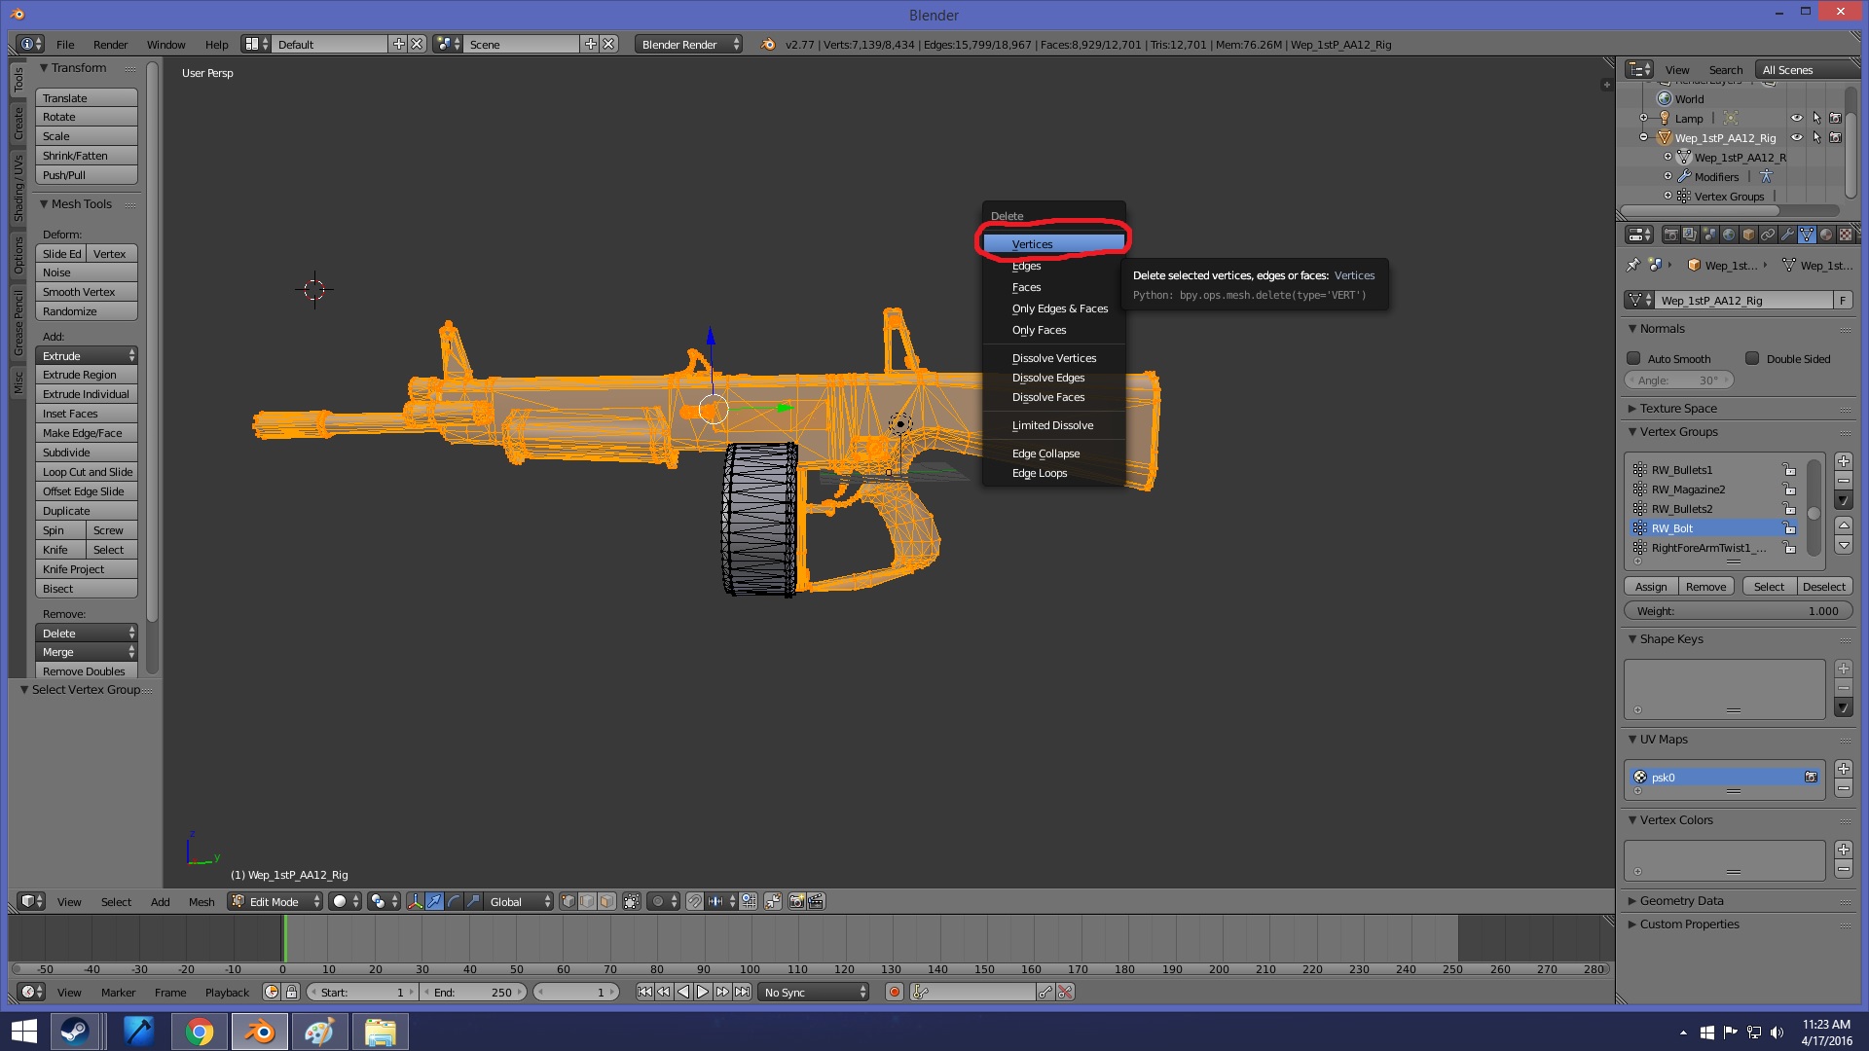Click the record auto-keyframe button
1869x1051 pixels.
tap(894, 992)
